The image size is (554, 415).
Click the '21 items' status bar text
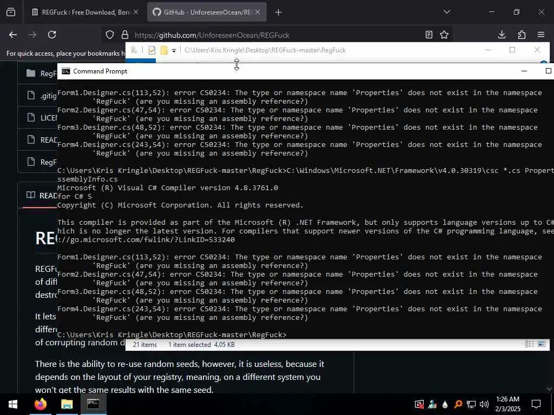(x=145, y=344)
